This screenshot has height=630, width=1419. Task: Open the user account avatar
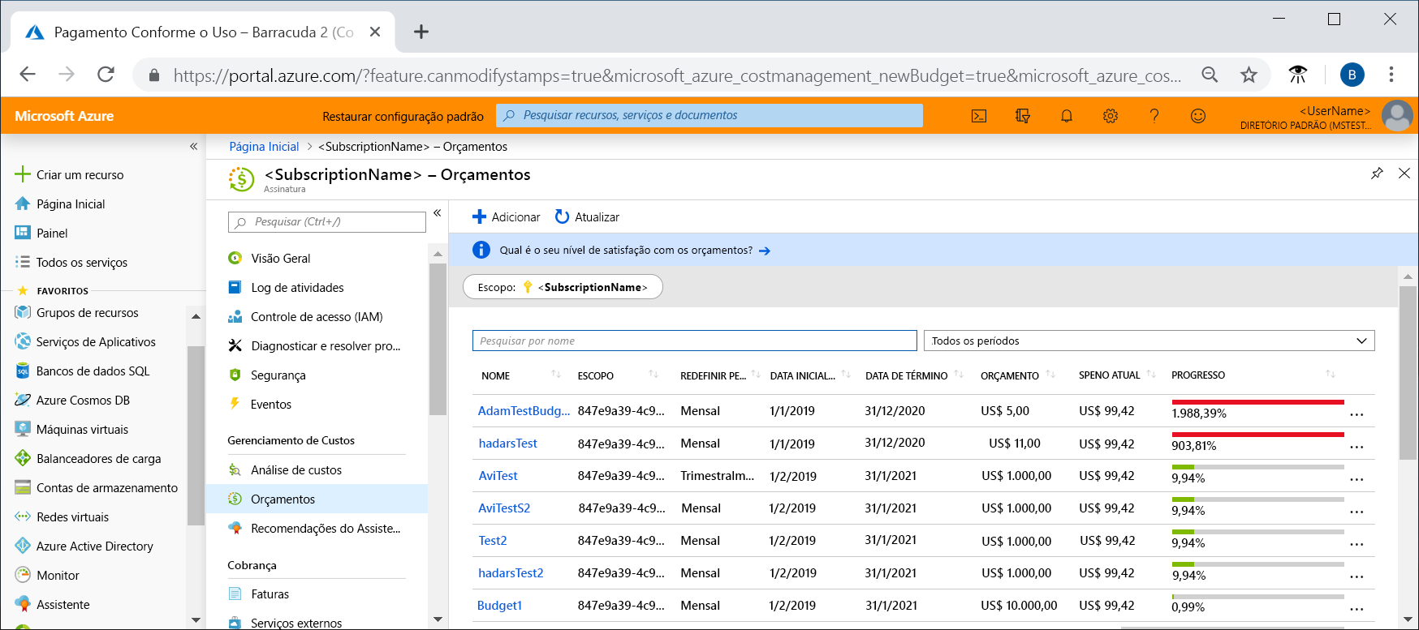tap(1397, 116)
